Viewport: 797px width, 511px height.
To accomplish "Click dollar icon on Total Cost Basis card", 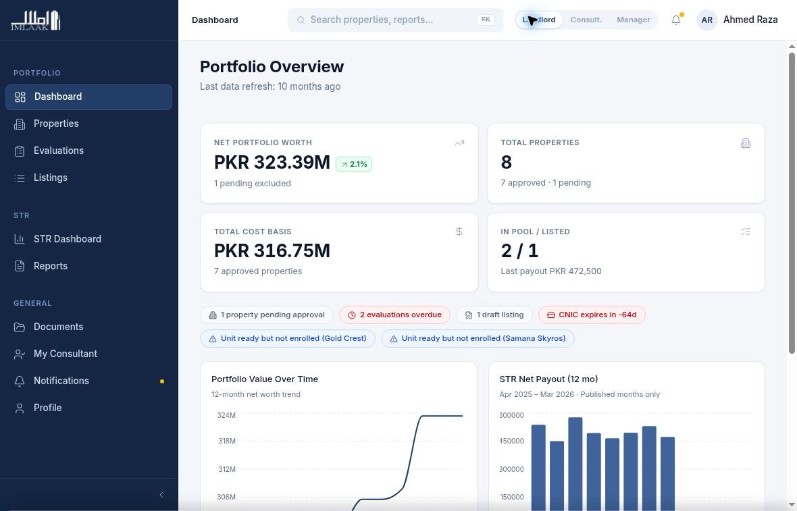I will point(459,232).
